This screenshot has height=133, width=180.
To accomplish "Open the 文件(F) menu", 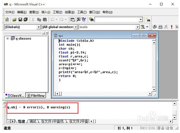I will click(x=10, y=12).
